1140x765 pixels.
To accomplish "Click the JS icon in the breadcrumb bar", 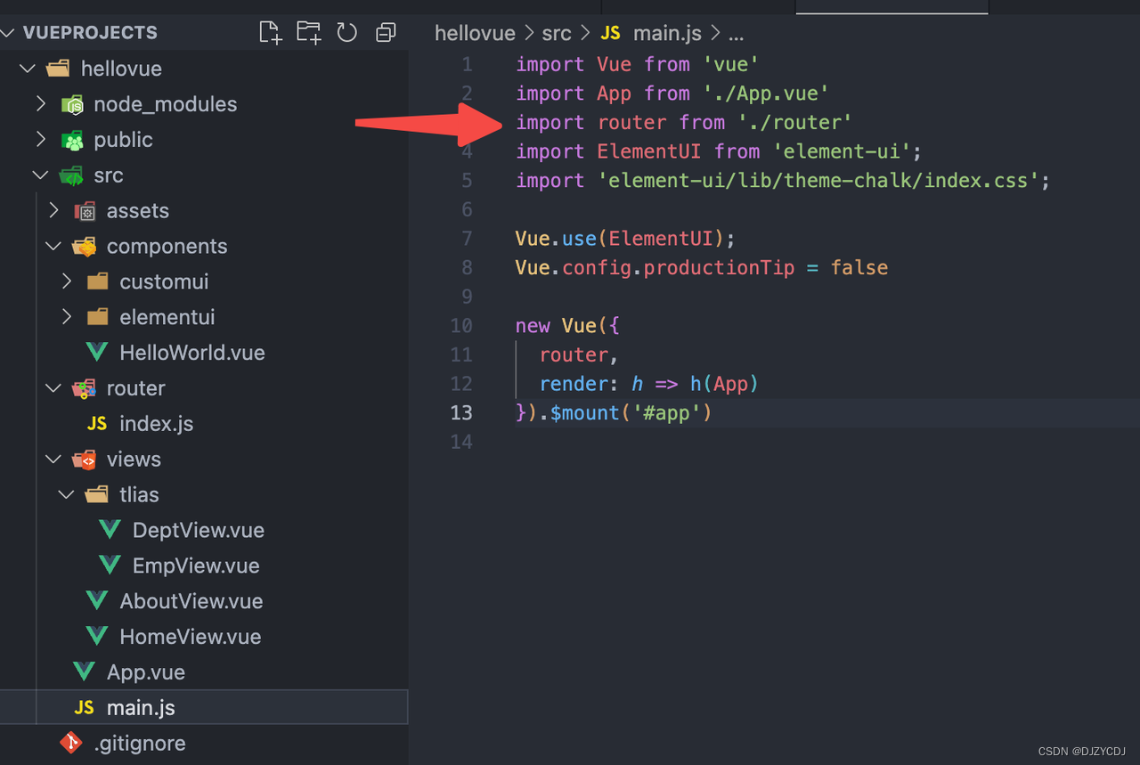I will pos(610,33).
